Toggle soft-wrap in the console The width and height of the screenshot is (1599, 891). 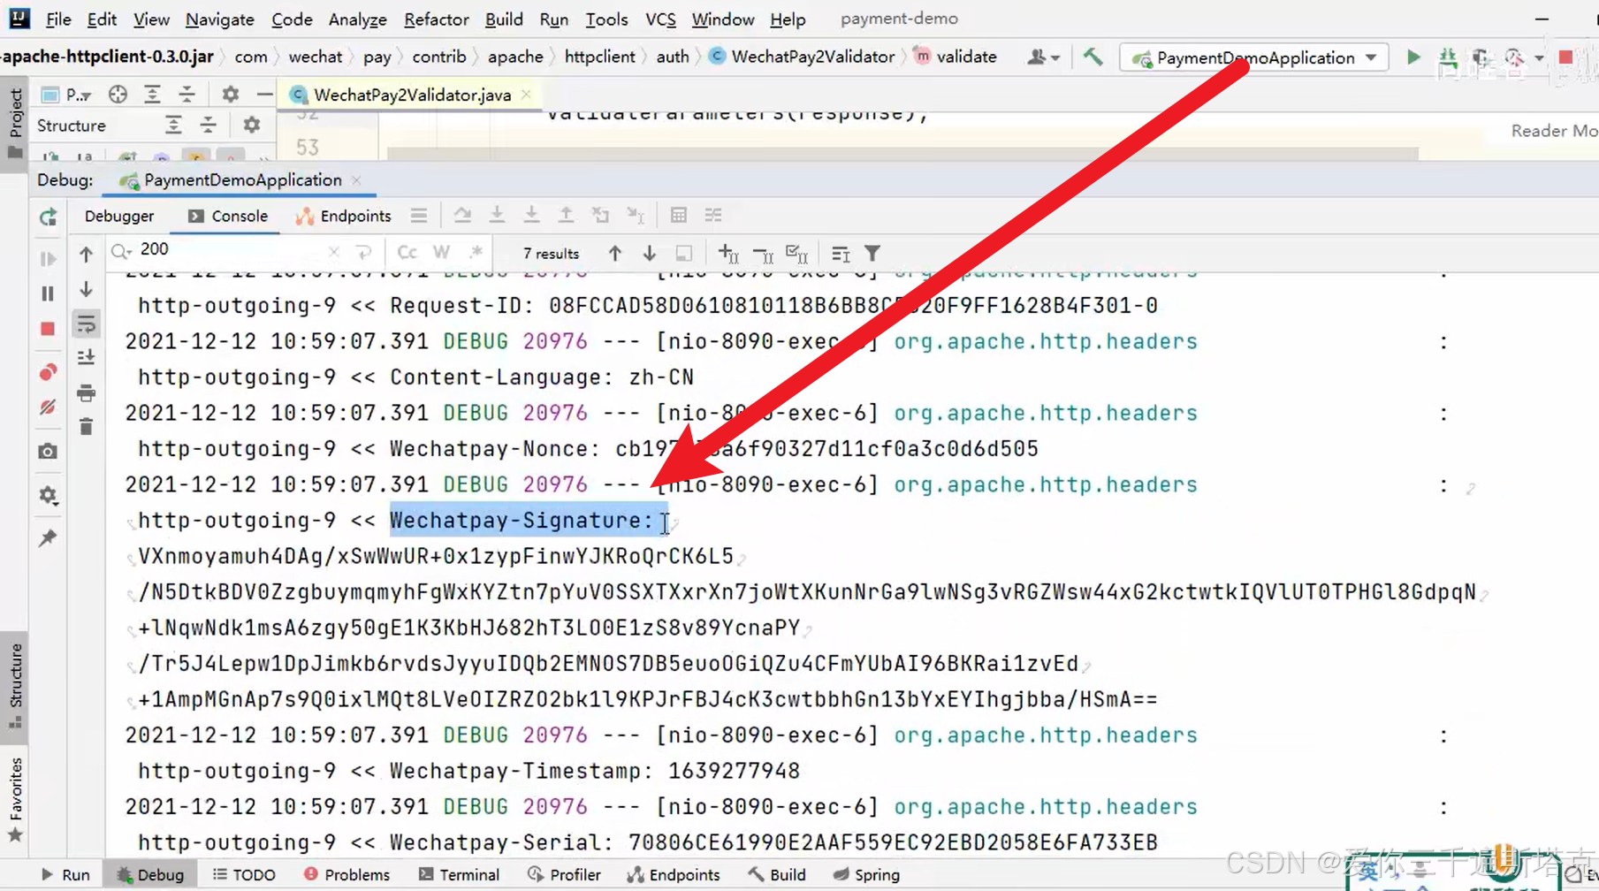point(86,324)
